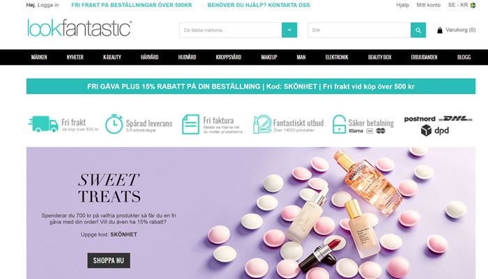Click the delivery truck Fri frakt icon

tap(43, 124)
